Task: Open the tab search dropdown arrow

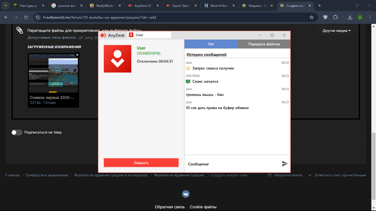Action: (x=5, y=6)
